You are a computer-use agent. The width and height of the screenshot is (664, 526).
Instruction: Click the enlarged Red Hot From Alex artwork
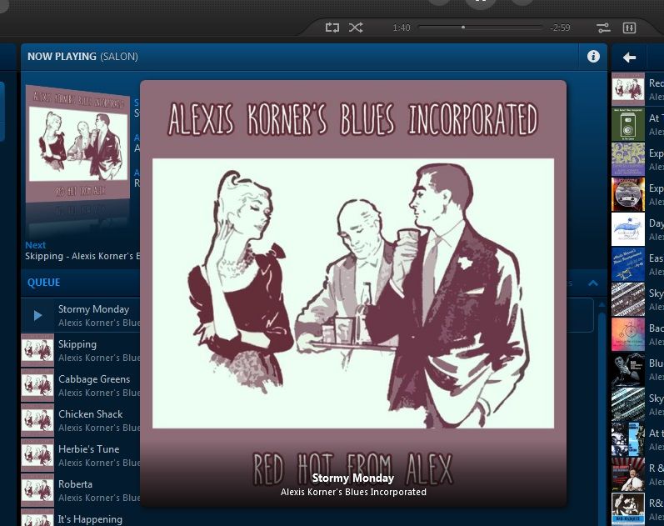tap(353, 293)
